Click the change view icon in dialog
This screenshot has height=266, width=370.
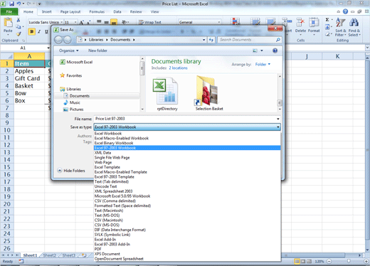[255, 50]
